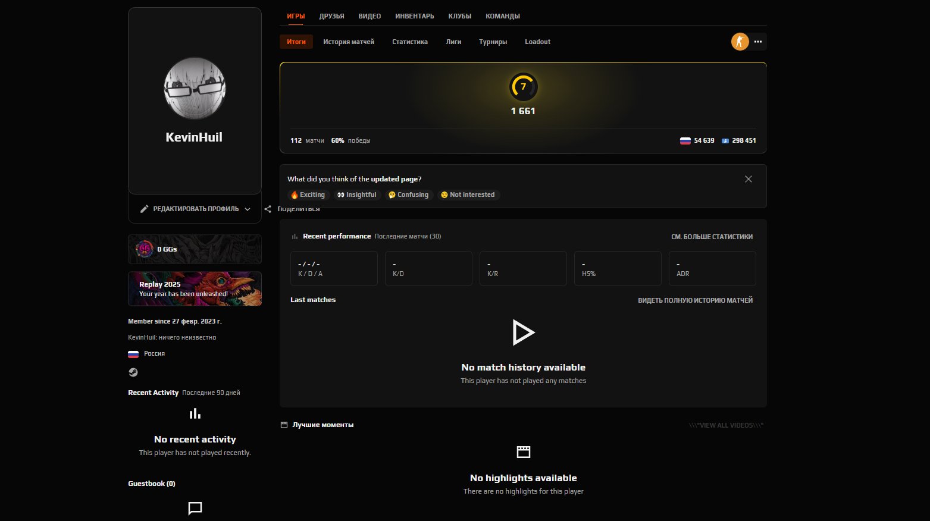930x521 pixels.
Task: Open the ellipsis more-options icon
Action: (x=757, y=42)
